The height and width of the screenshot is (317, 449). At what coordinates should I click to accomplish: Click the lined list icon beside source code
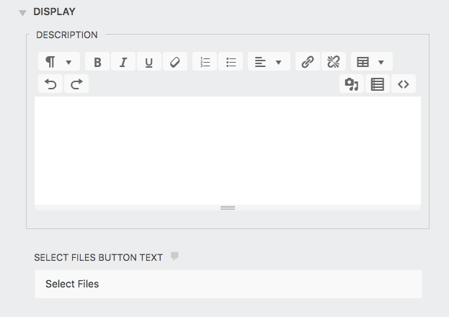point(378,84)
